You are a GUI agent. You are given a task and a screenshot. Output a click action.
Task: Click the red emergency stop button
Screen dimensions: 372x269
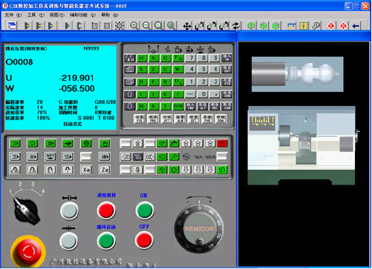tap(28, 251)
